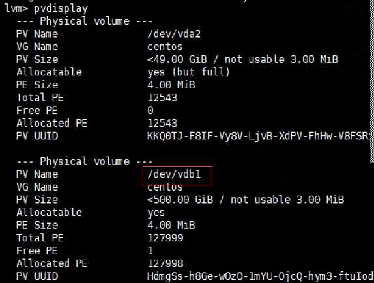Screen dimensions: 374x283
Task: Click the highlighted /dev/vdb1 PV name
Action: pyautogui.click(x=174, y=174)
